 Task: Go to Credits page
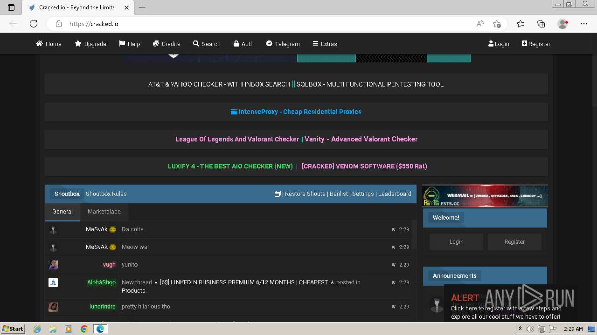click(x=167, y=44)
